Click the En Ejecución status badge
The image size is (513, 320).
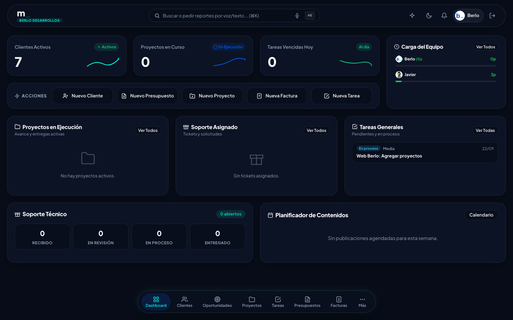coord(228,47)
